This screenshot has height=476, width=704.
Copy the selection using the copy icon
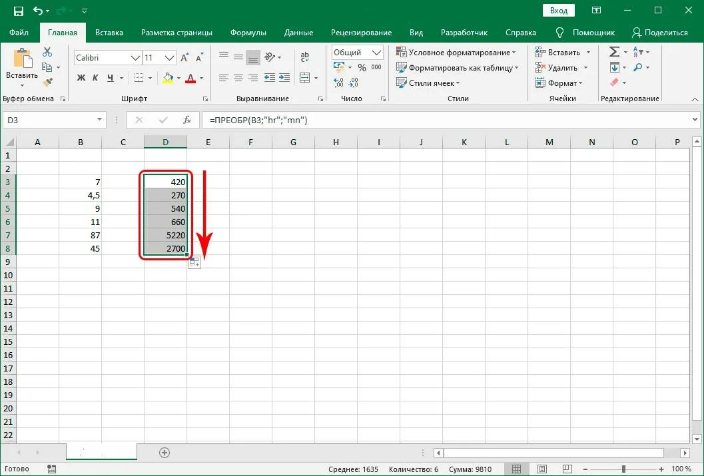point(47,67)
